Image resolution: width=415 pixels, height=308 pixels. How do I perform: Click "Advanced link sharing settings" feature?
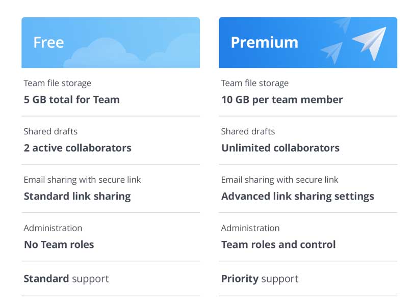[x=298, y=197]
